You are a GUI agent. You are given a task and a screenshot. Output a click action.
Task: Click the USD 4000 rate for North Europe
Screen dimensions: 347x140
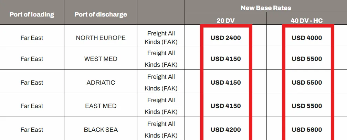coord(307,38)
